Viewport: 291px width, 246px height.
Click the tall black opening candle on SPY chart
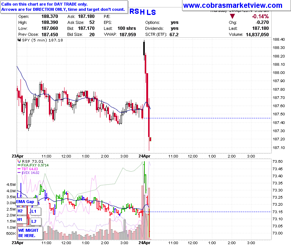[144, 49]
